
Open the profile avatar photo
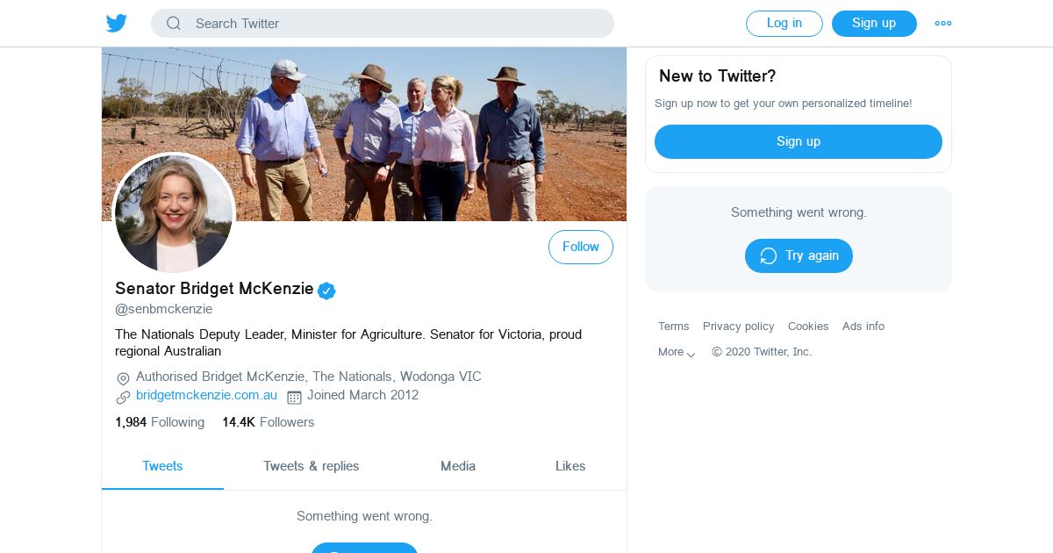pyautogui.click(x=174, y=213)
